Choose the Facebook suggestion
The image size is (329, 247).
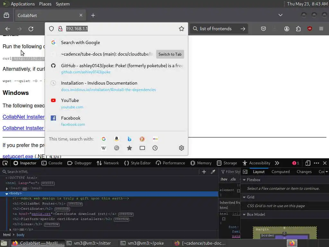click(x=116, y=121)
